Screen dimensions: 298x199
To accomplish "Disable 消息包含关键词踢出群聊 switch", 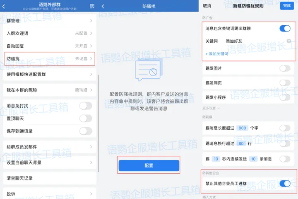I will coord(285,29).
